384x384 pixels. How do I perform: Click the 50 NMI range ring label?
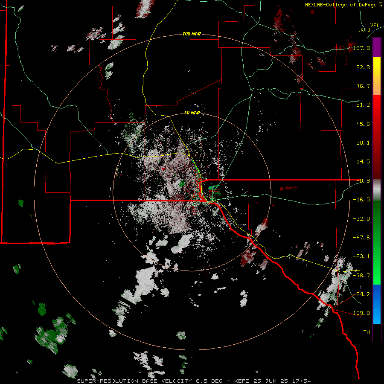(192, 113)
